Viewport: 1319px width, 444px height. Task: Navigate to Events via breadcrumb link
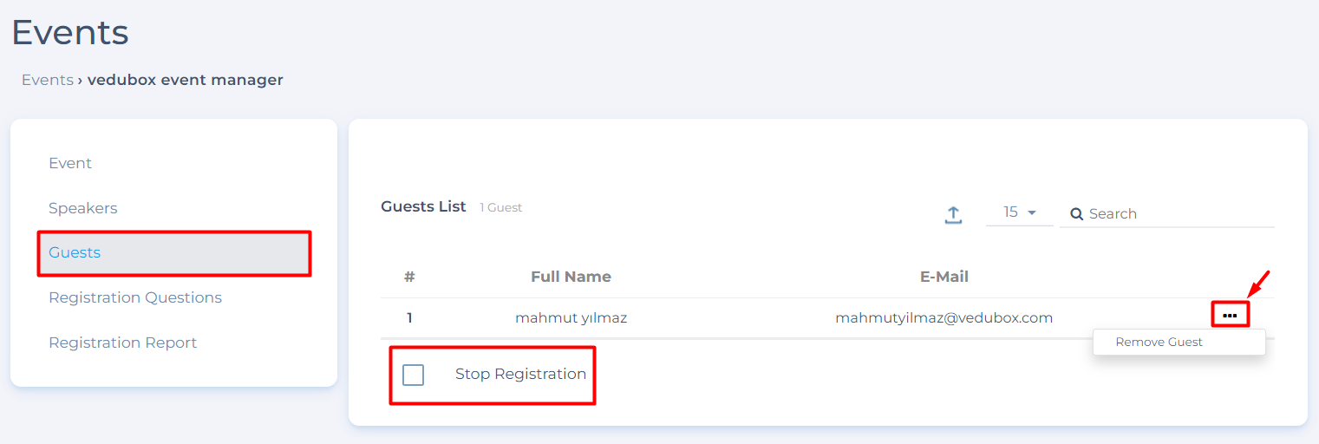point(48,80)
